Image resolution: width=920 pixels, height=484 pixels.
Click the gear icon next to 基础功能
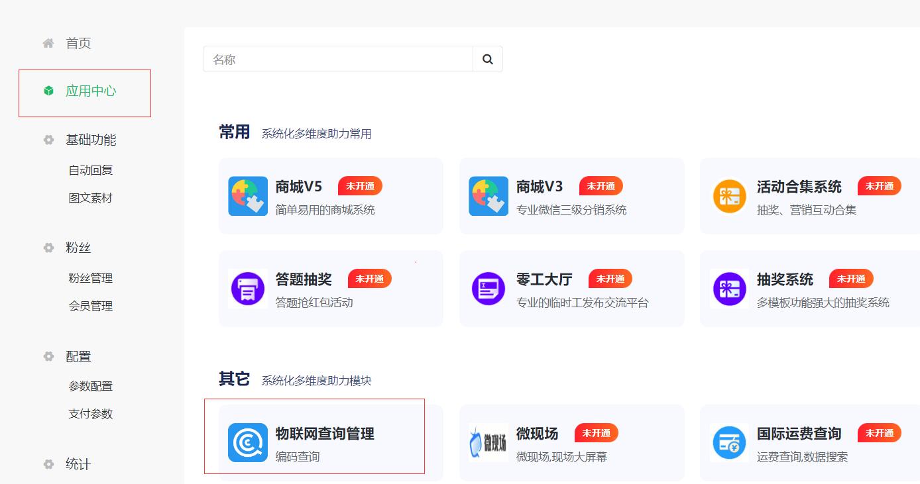pyautogui.click(x=48, y=140)
